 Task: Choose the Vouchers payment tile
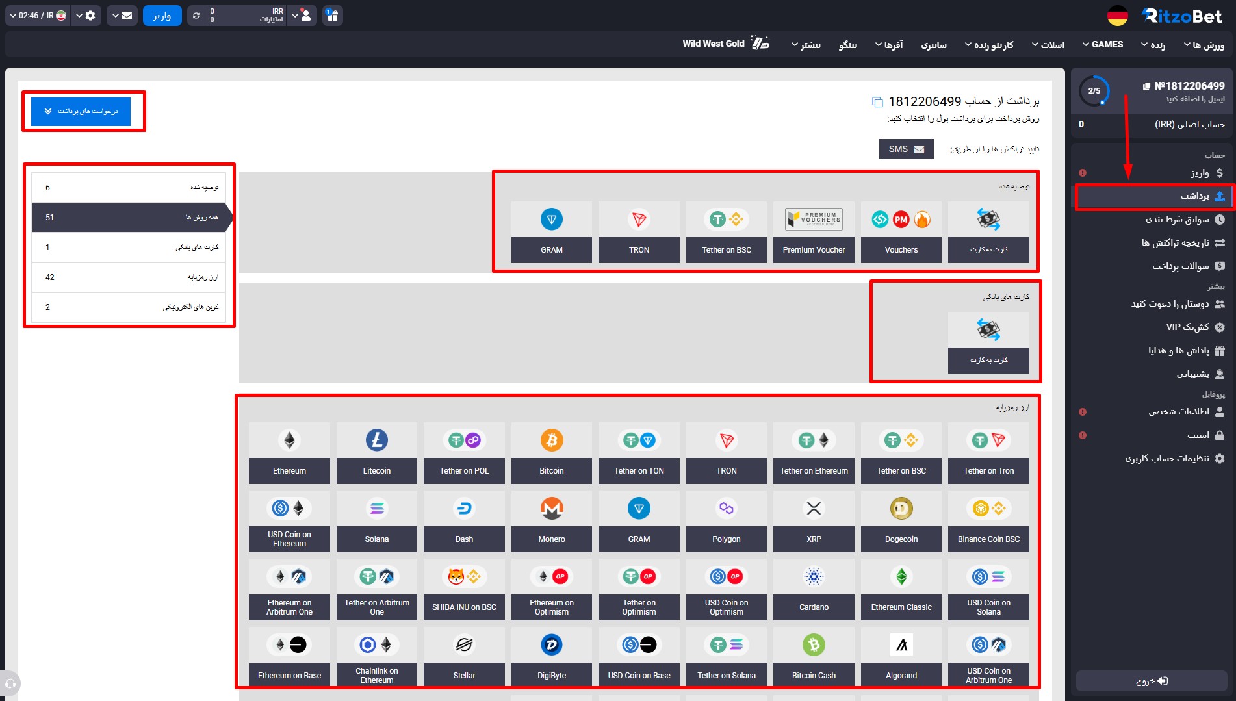pos(901,232)
